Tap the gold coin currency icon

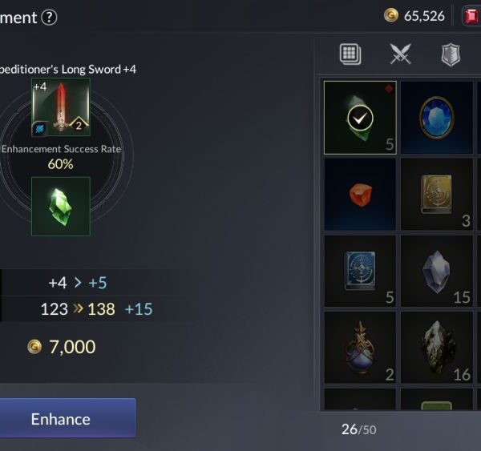coord(391,15)
